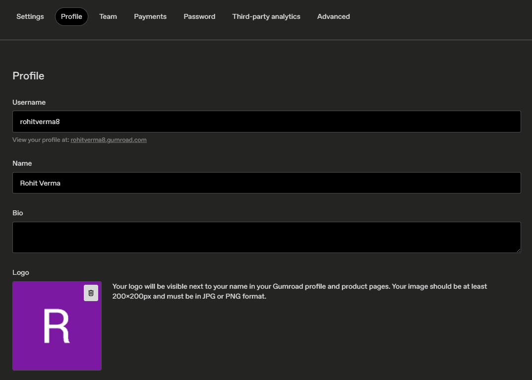Click the trash icon on the logo thumbnail
This screenshot has width=532, height=380.
coord(91,293)
